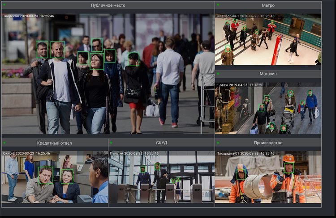Click the Платформа-1 timestamp overlay

pos(245,16)
